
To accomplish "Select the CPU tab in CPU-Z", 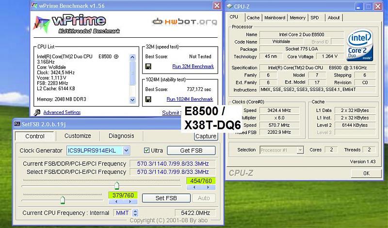I will (x=234, y=17).
